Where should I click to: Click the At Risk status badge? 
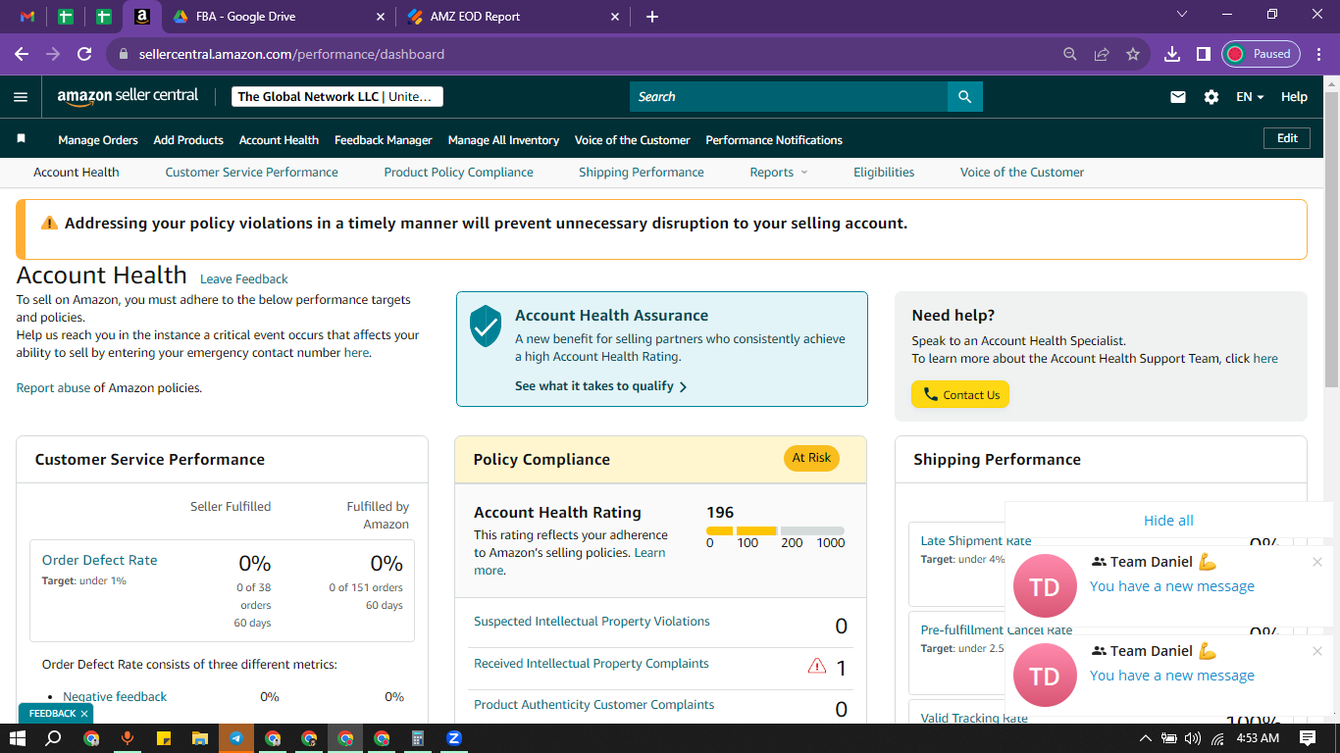(x=811, y=458)
